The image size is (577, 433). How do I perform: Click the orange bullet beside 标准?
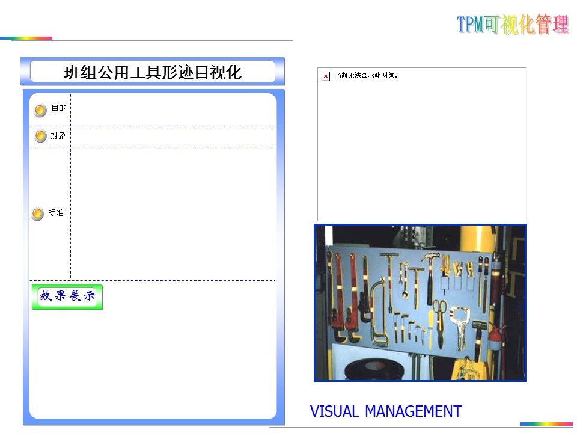[x=37, y=213]
